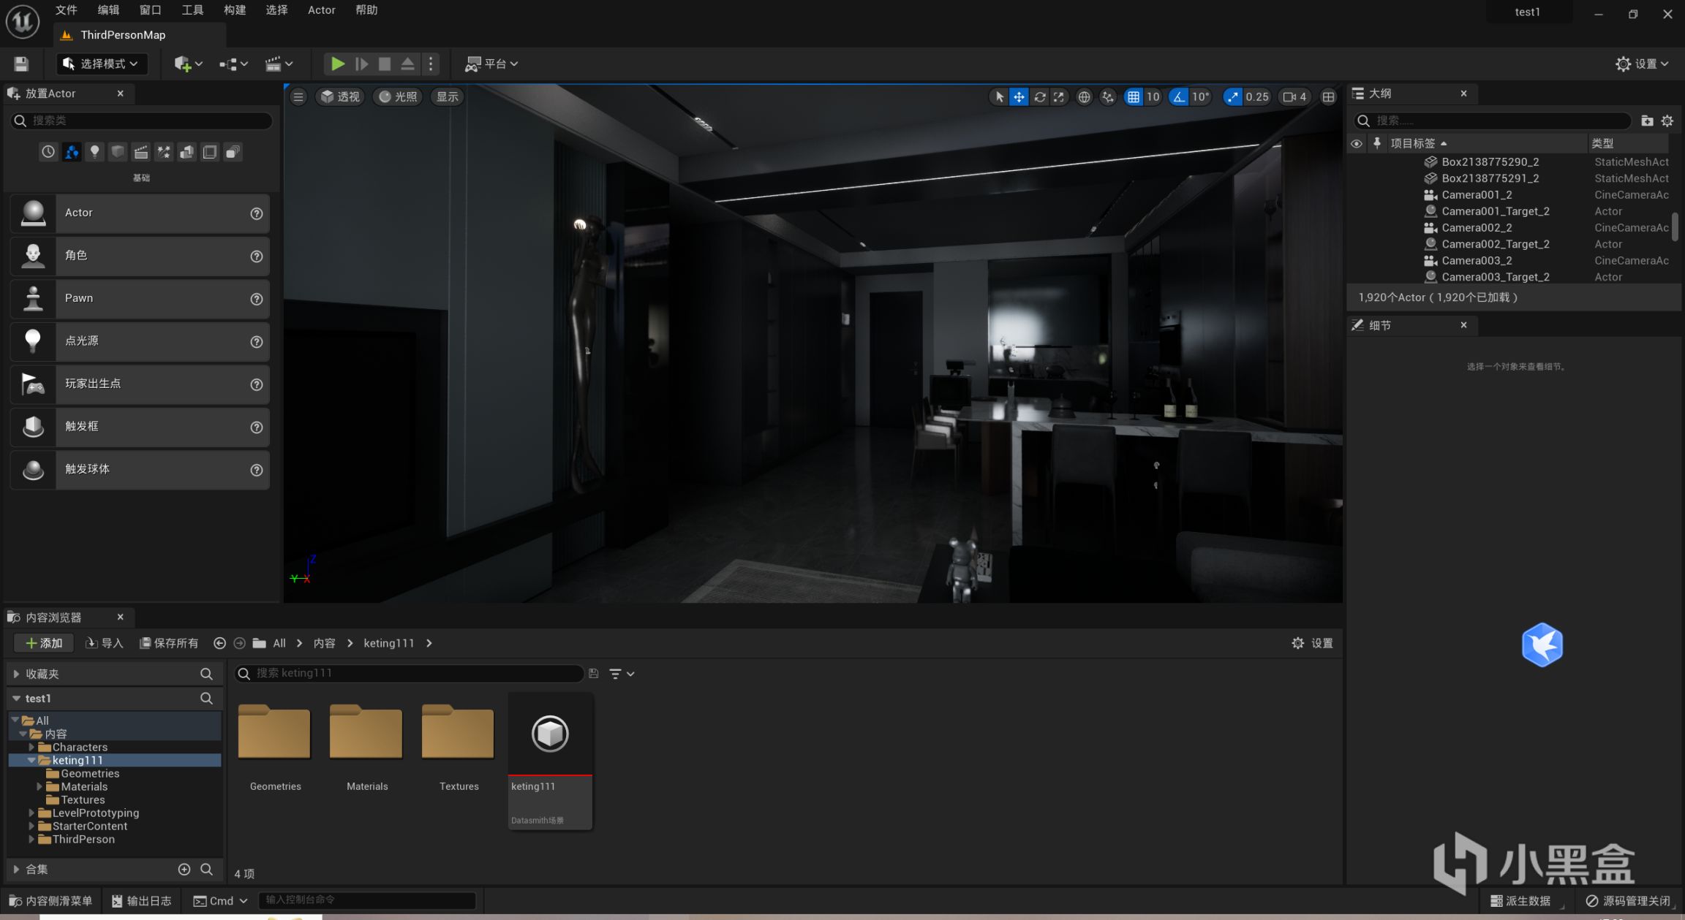Select the rotate transform tool

click(1039, 97)
